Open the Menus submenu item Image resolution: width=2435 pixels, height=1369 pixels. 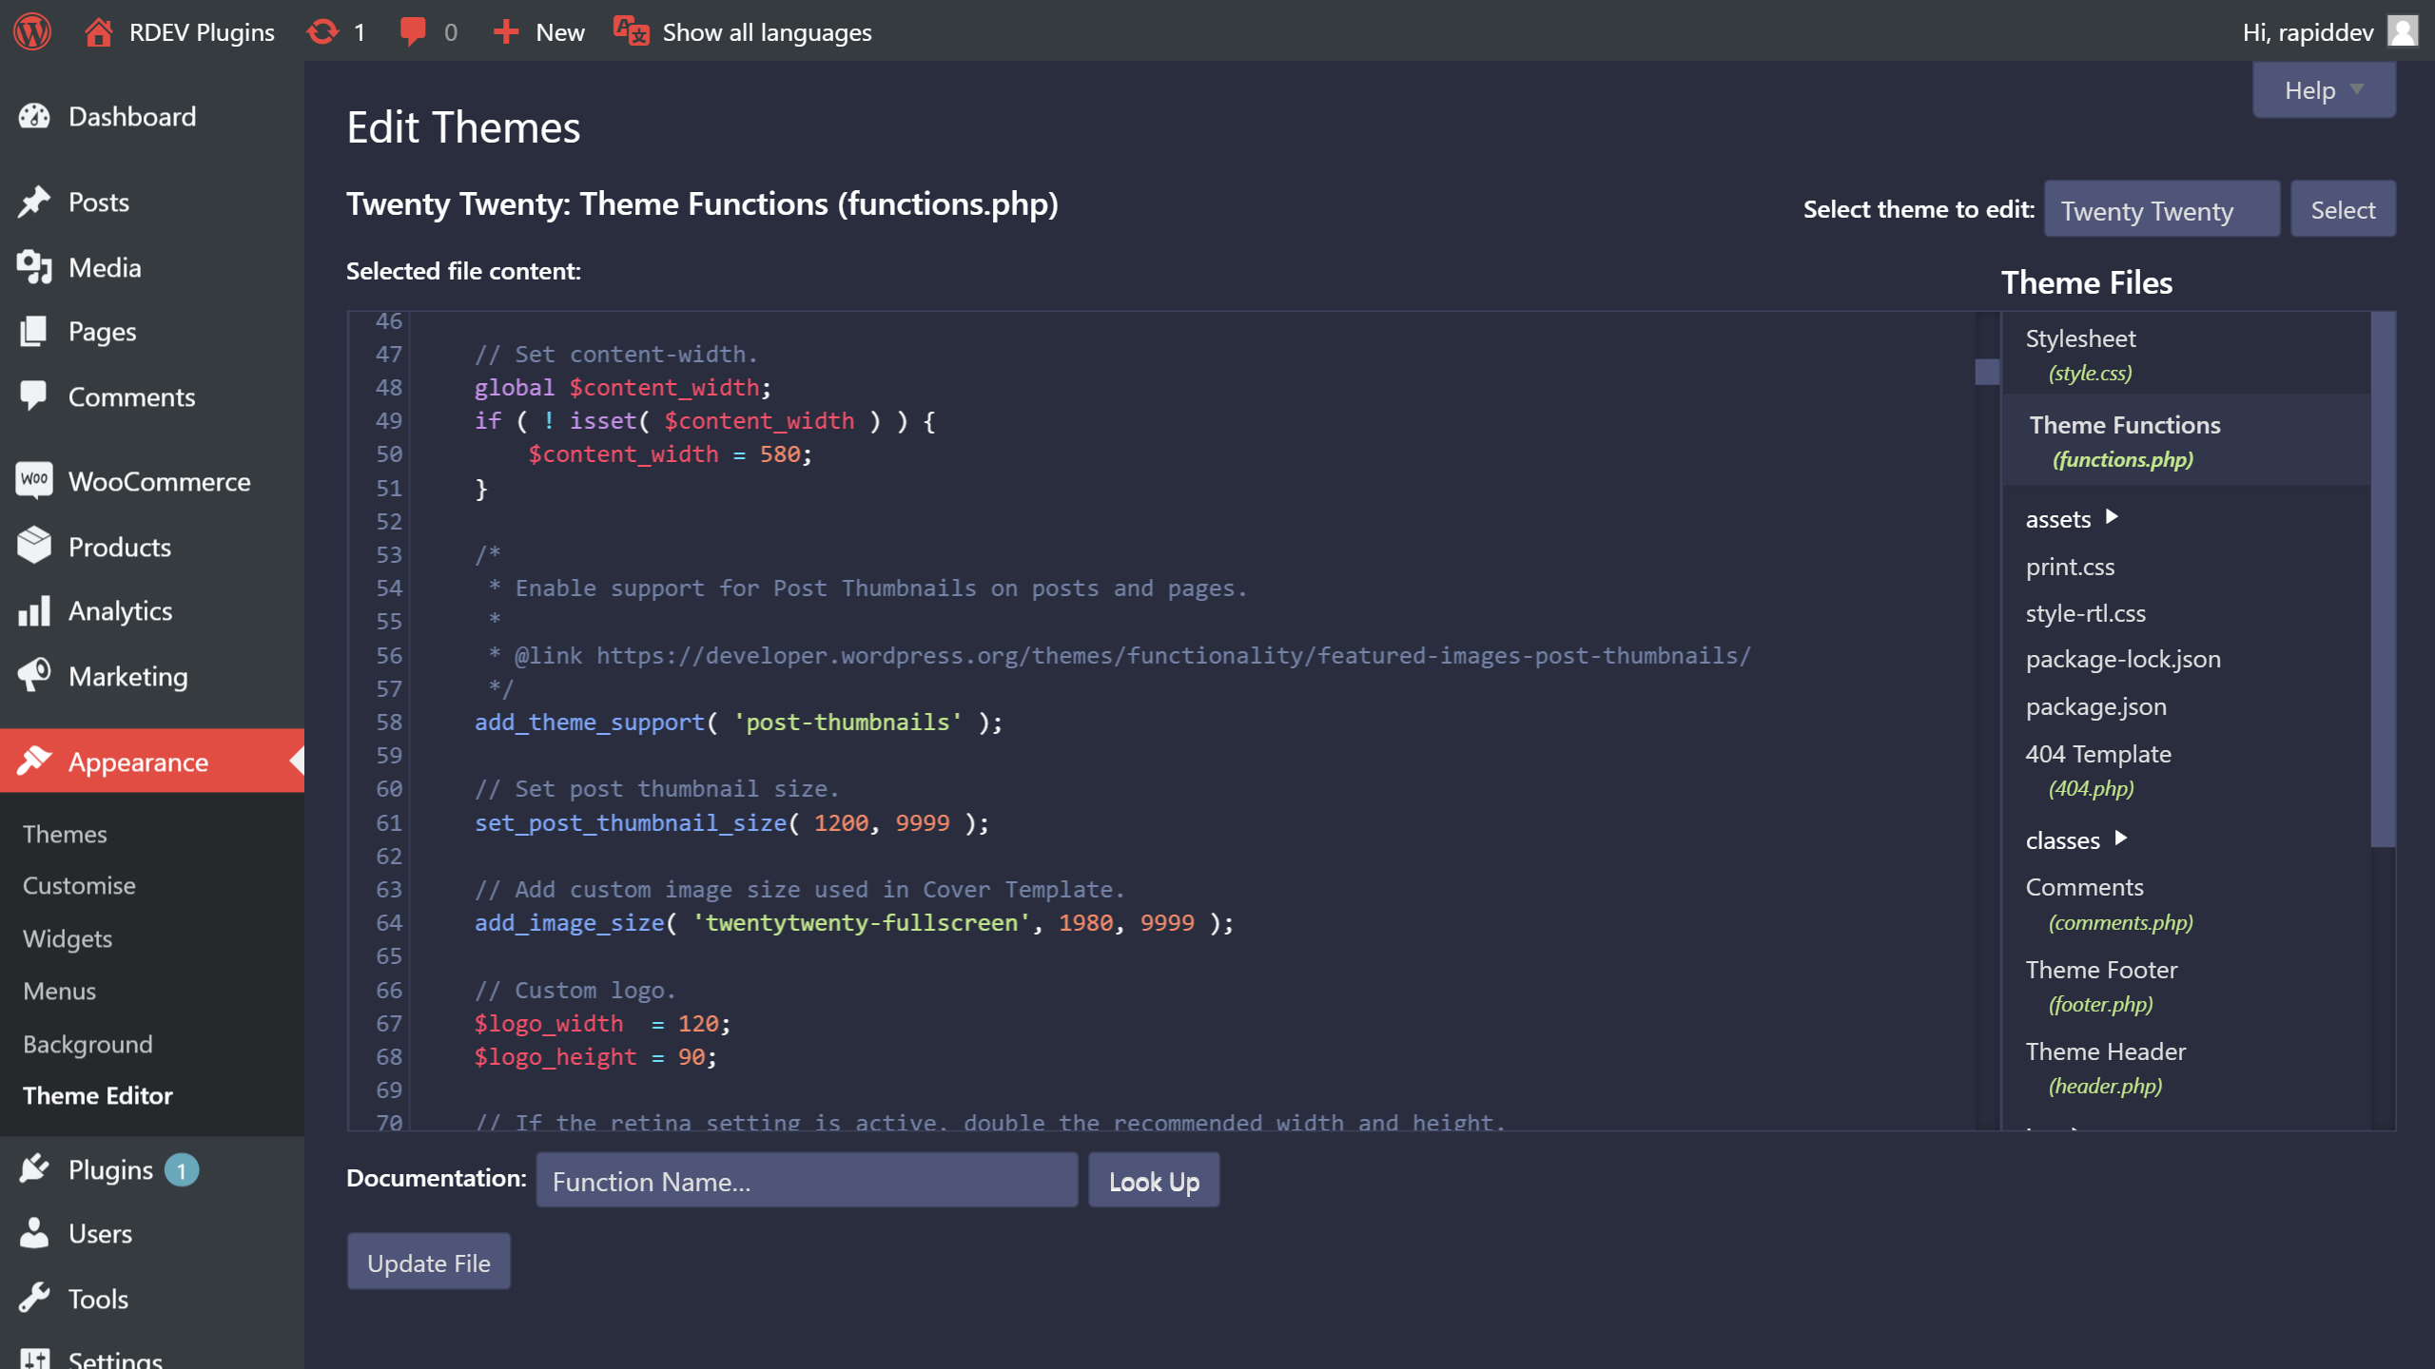[x=59, y=991]
